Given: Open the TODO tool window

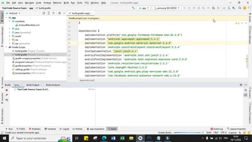Looking at the screenshot, I should (x=21, y=129).
